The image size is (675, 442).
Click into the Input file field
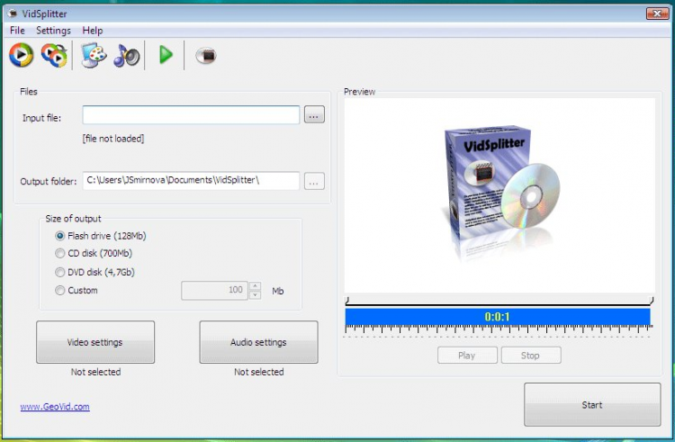pos(191,115)
